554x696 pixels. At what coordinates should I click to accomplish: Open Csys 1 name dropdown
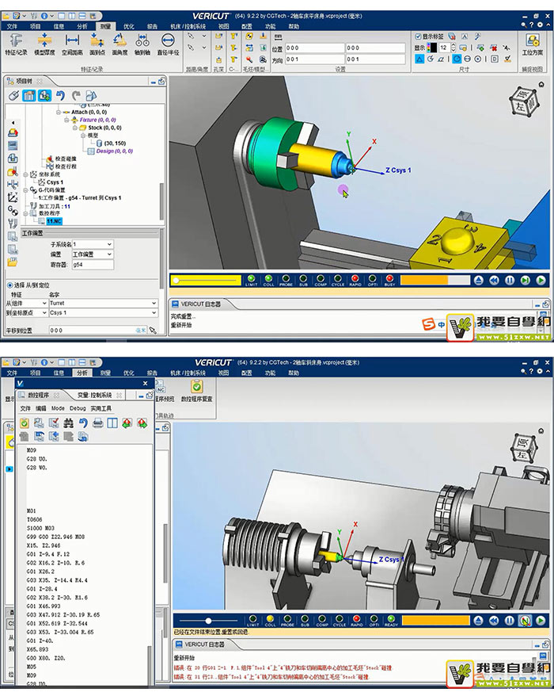point(103,313)
